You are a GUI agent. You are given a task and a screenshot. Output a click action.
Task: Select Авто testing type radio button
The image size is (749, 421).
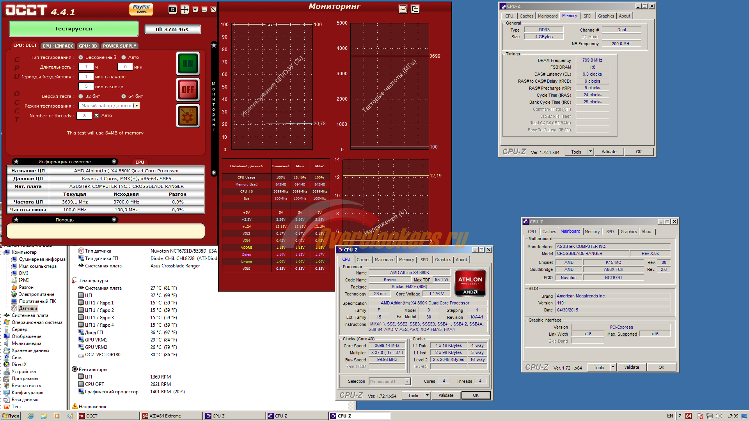pos(124,57)
